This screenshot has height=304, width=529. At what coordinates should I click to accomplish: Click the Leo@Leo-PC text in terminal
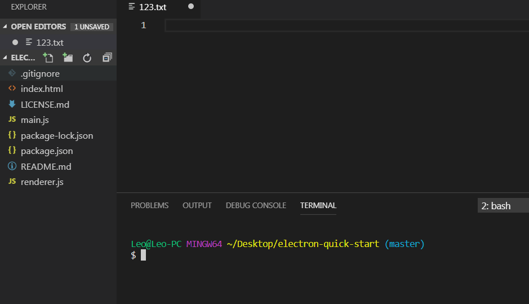coord(156,244)
